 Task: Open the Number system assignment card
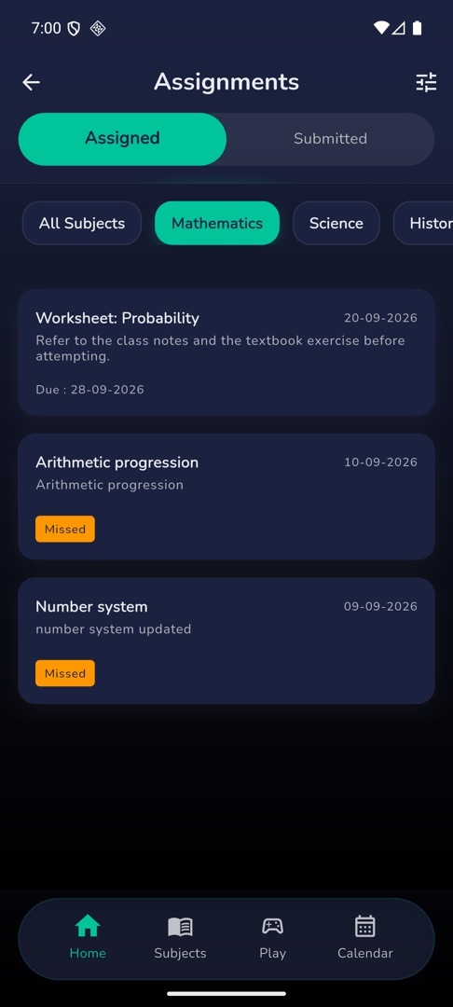(x=226, y=641)
